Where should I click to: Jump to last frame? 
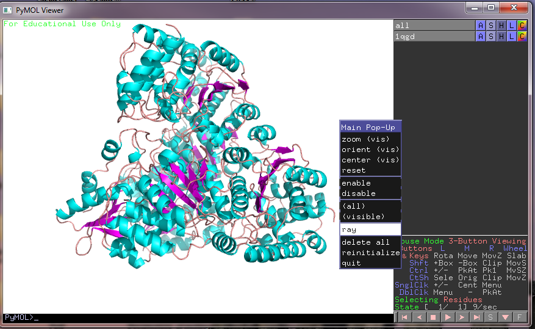click(x=476, y=317)
